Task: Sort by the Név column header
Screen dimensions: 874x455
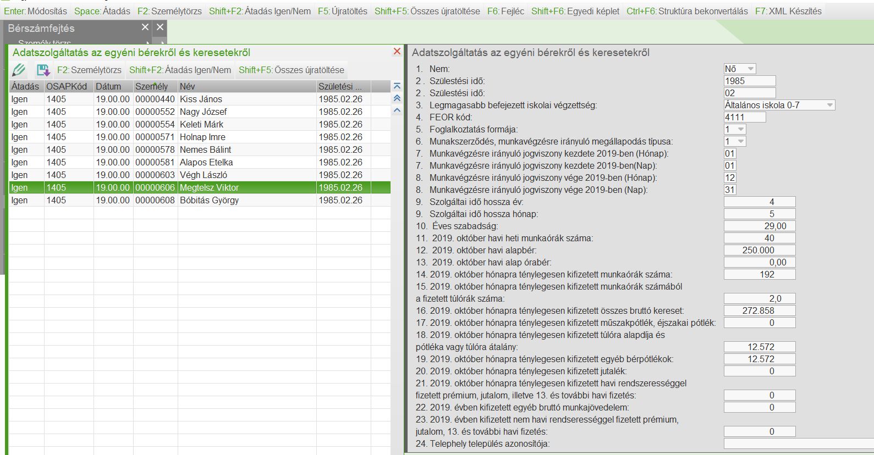Action: tap(246, 86)
